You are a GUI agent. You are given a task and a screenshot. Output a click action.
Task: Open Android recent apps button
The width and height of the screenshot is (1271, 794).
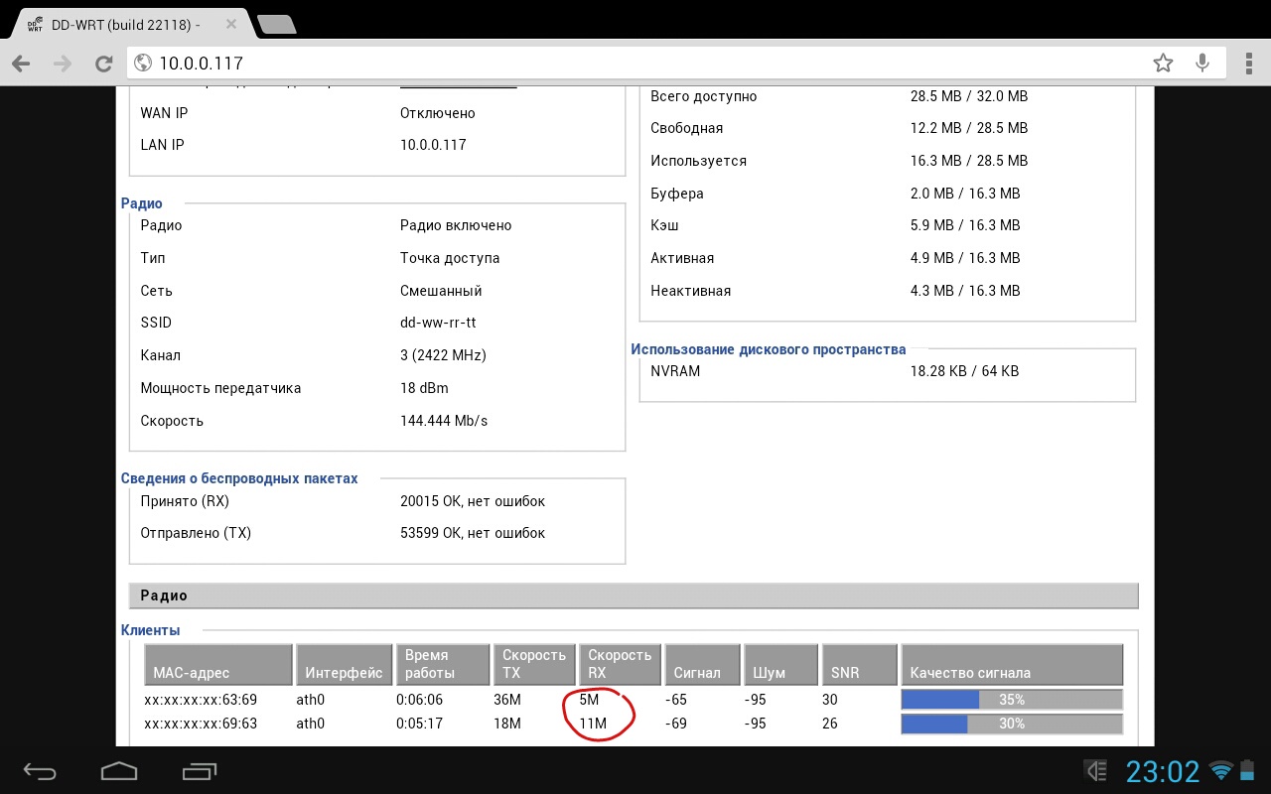pyautogui.click(x=200, y=771)
